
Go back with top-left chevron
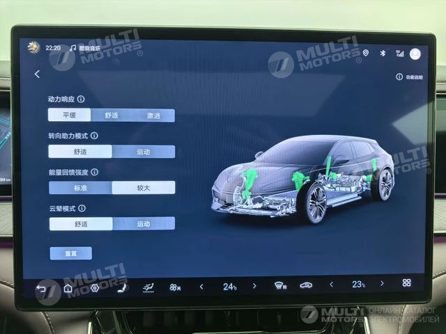(x=37, y=74)
